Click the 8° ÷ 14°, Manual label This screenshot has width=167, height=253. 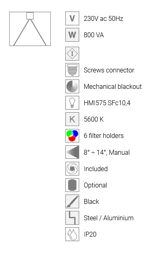[107, 152]
